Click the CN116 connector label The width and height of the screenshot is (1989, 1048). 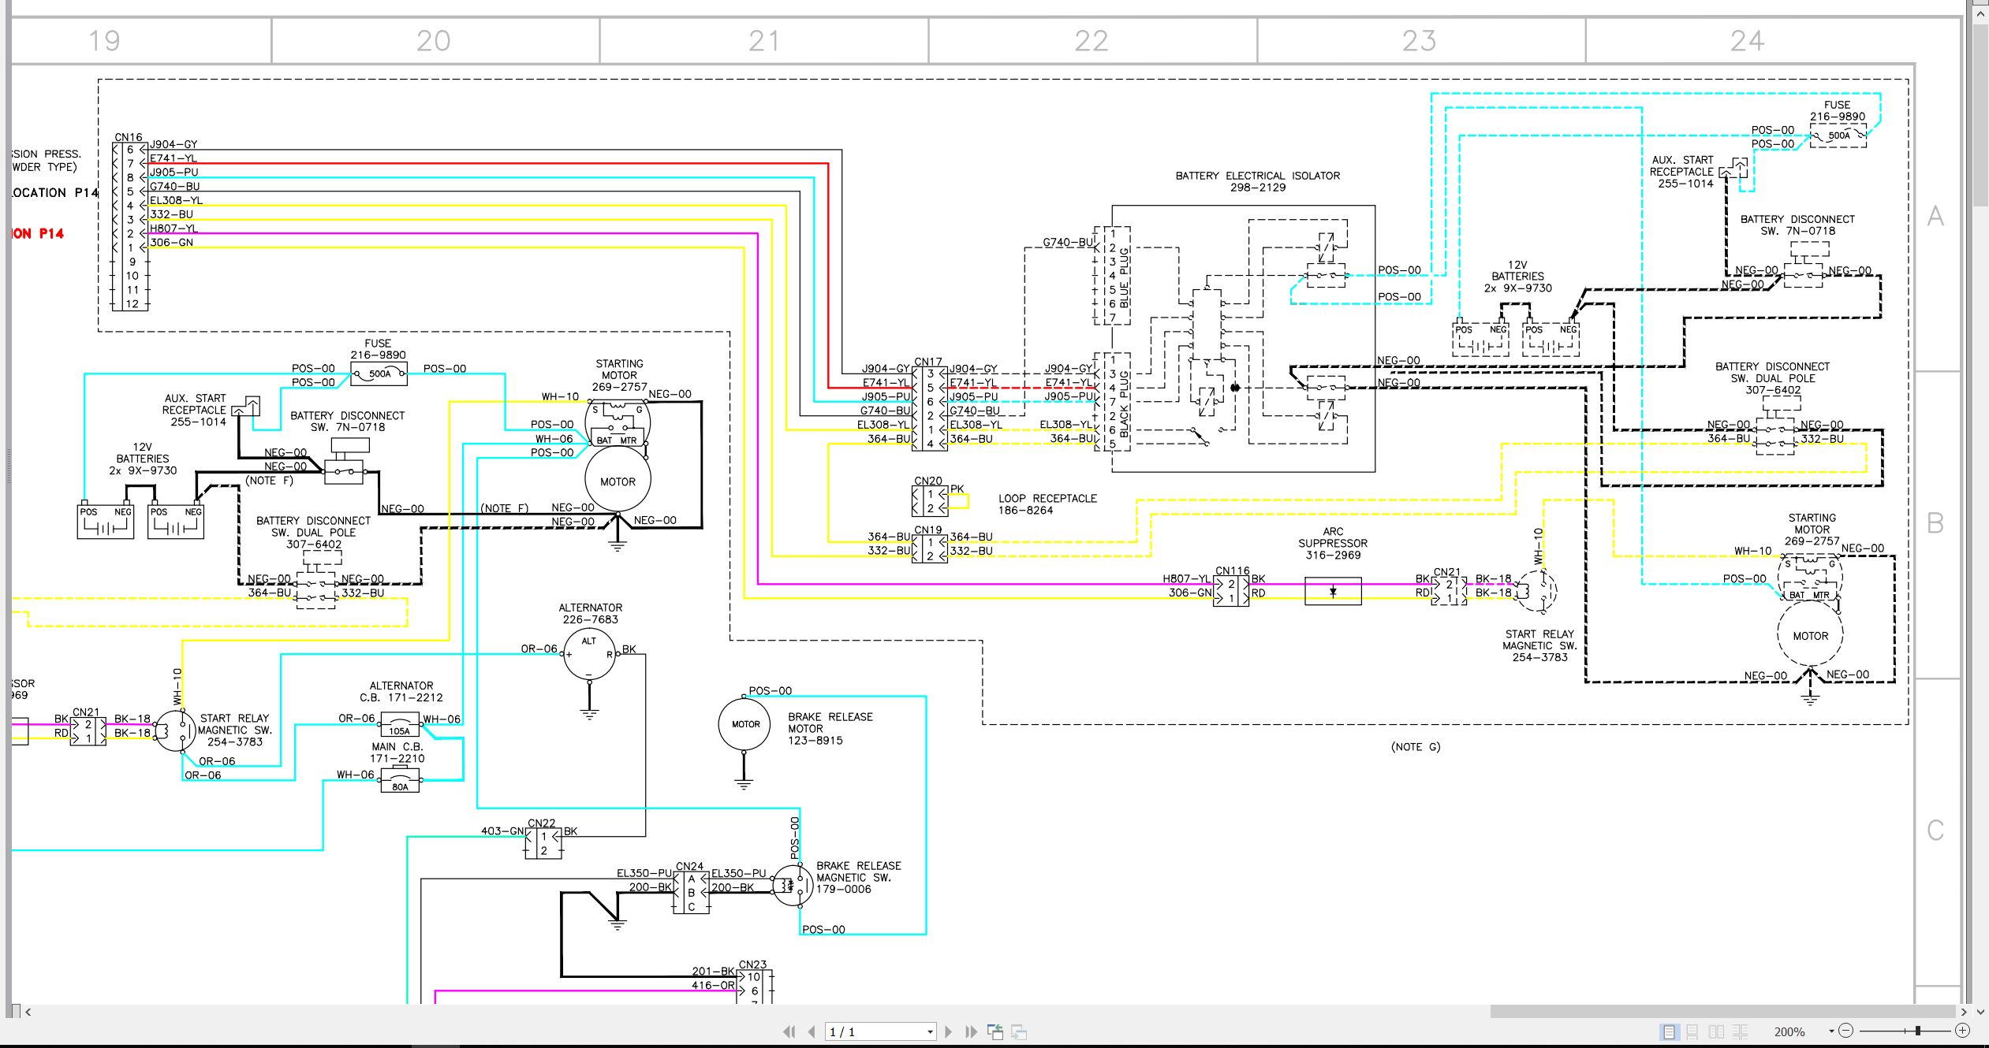pyautogui.click(x=1232, y=570)
